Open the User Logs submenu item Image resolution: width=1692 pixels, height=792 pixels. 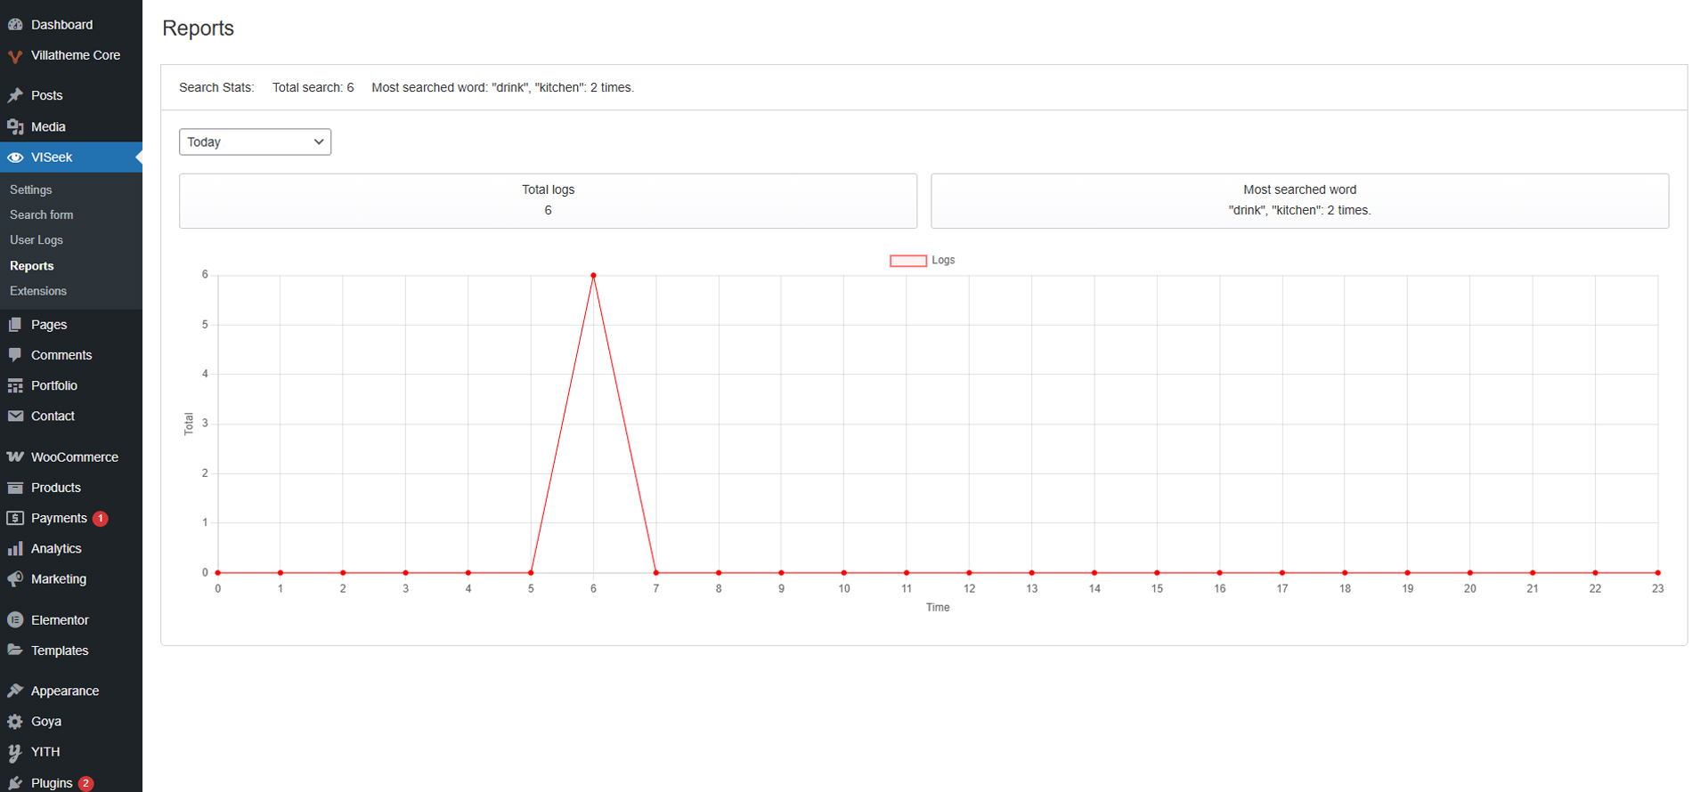[x=37, y=240]
